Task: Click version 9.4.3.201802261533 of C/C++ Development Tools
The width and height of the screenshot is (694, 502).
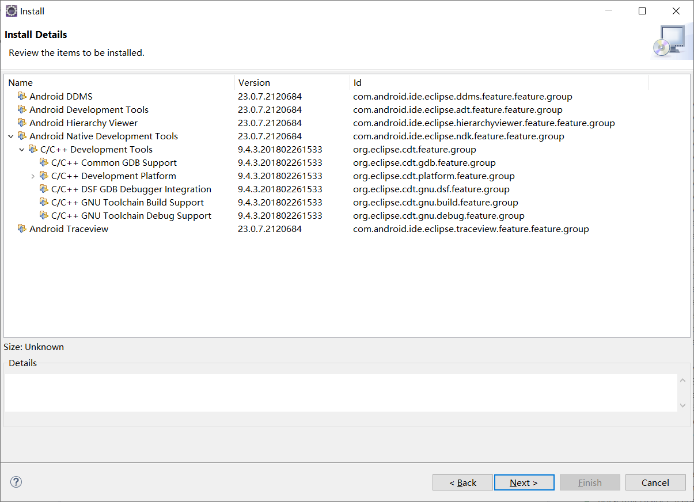Action: (x=280, y=149)
